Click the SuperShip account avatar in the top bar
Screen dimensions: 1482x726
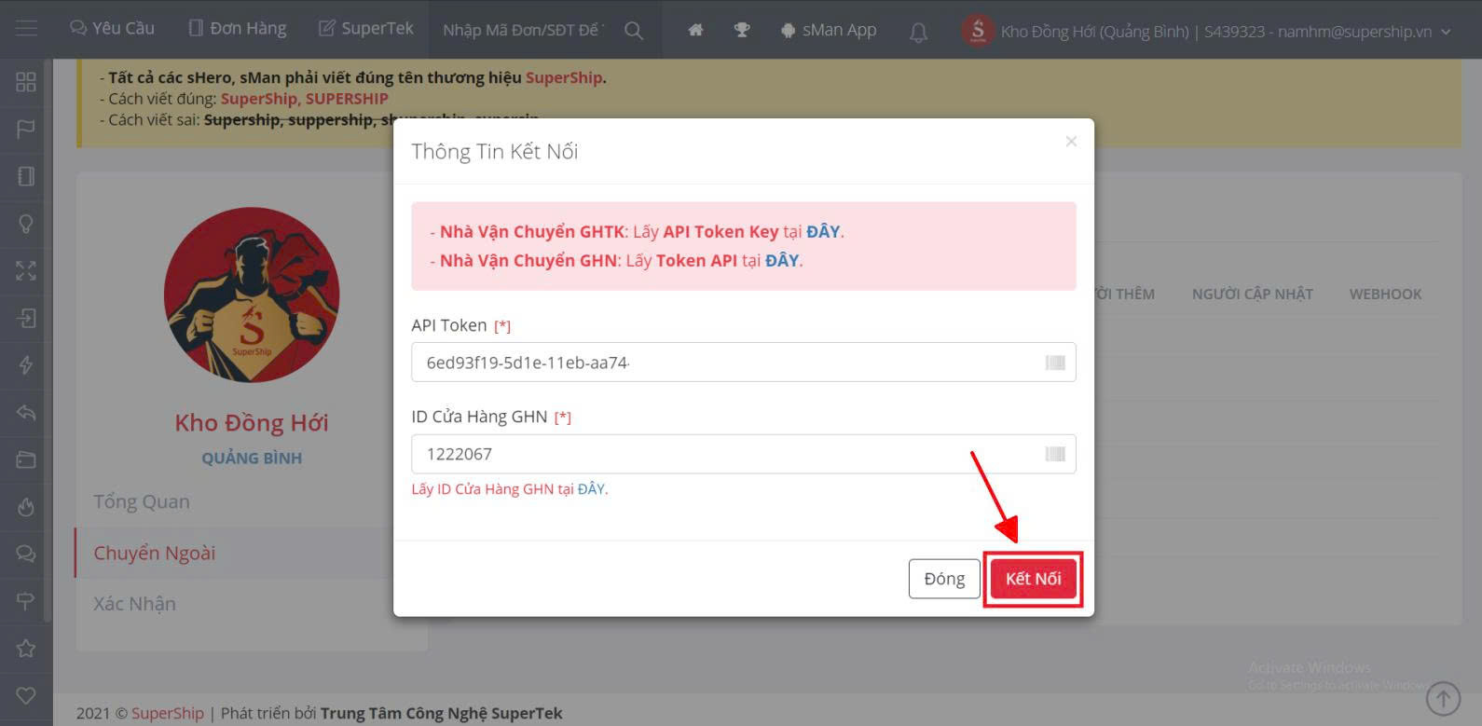[x=978, y=31]
